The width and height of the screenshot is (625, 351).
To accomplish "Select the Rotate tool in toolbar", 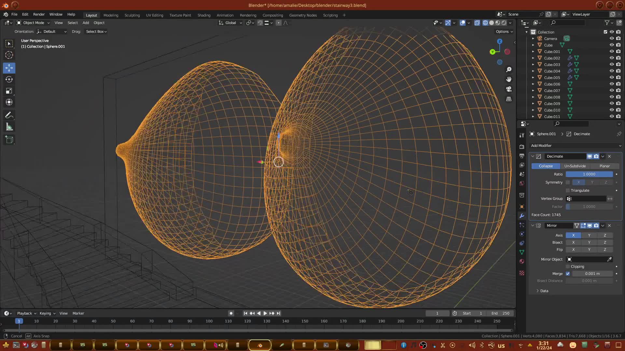I will point(9,80).
